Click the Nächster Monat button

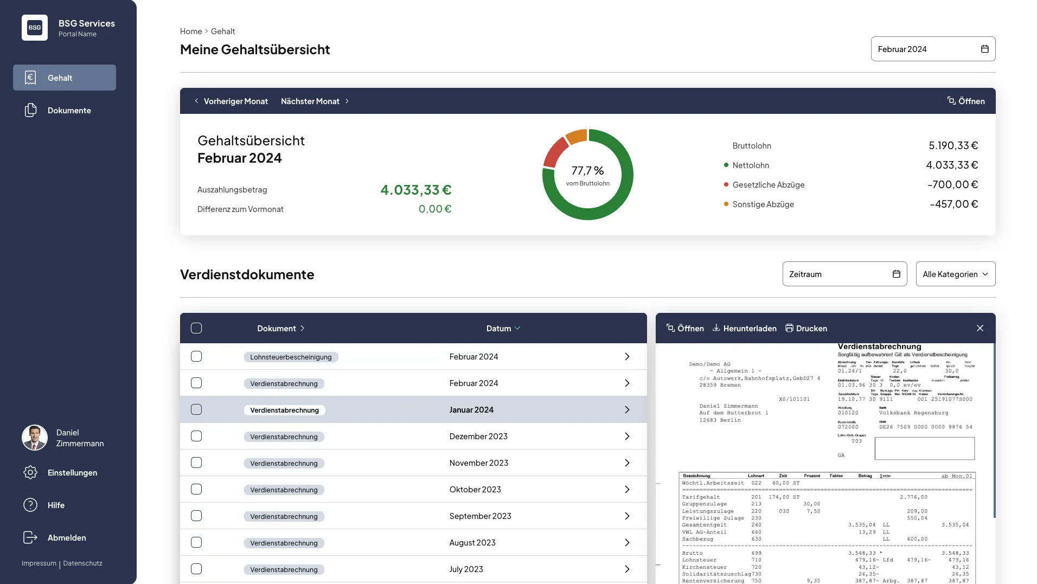click(315, 101)
